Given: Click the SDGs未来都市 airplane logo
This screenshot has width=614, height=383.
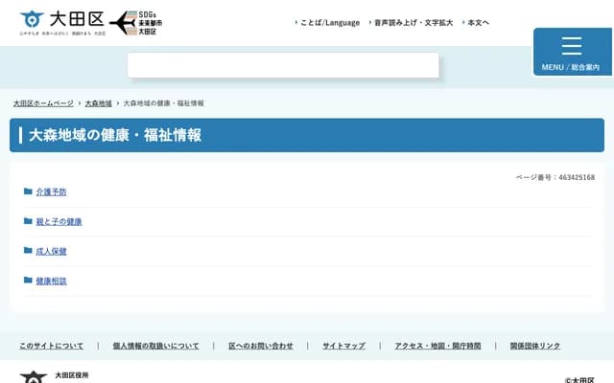Looking at the screenshot, I should [138, 23].
